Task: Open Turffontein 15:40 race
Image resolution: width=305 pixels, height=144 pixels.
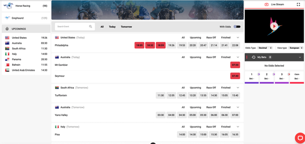Action: (235, 96)
